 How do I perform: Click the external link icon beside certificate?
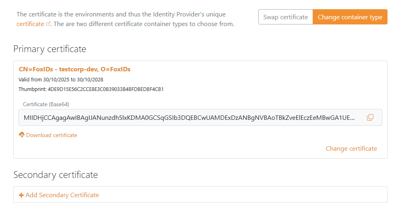pos(49,24)
